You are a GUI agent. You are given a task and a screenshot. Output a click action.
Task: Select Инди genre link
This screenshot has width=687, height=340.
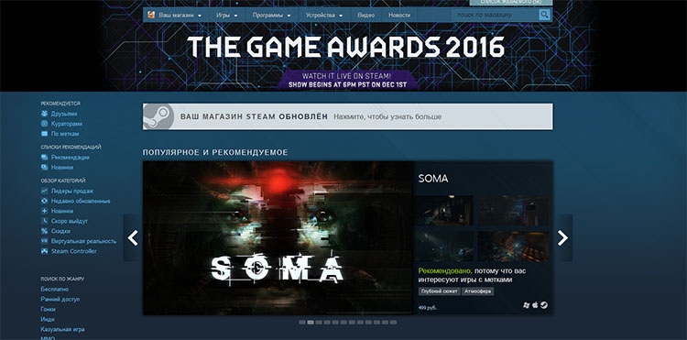(x=48, y=320)
